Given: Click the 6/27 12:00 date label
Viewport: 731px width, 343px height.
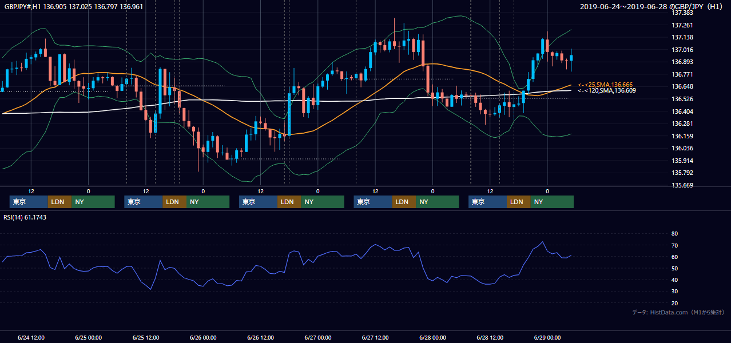Looking at the screenshot, I should point(375,338).
